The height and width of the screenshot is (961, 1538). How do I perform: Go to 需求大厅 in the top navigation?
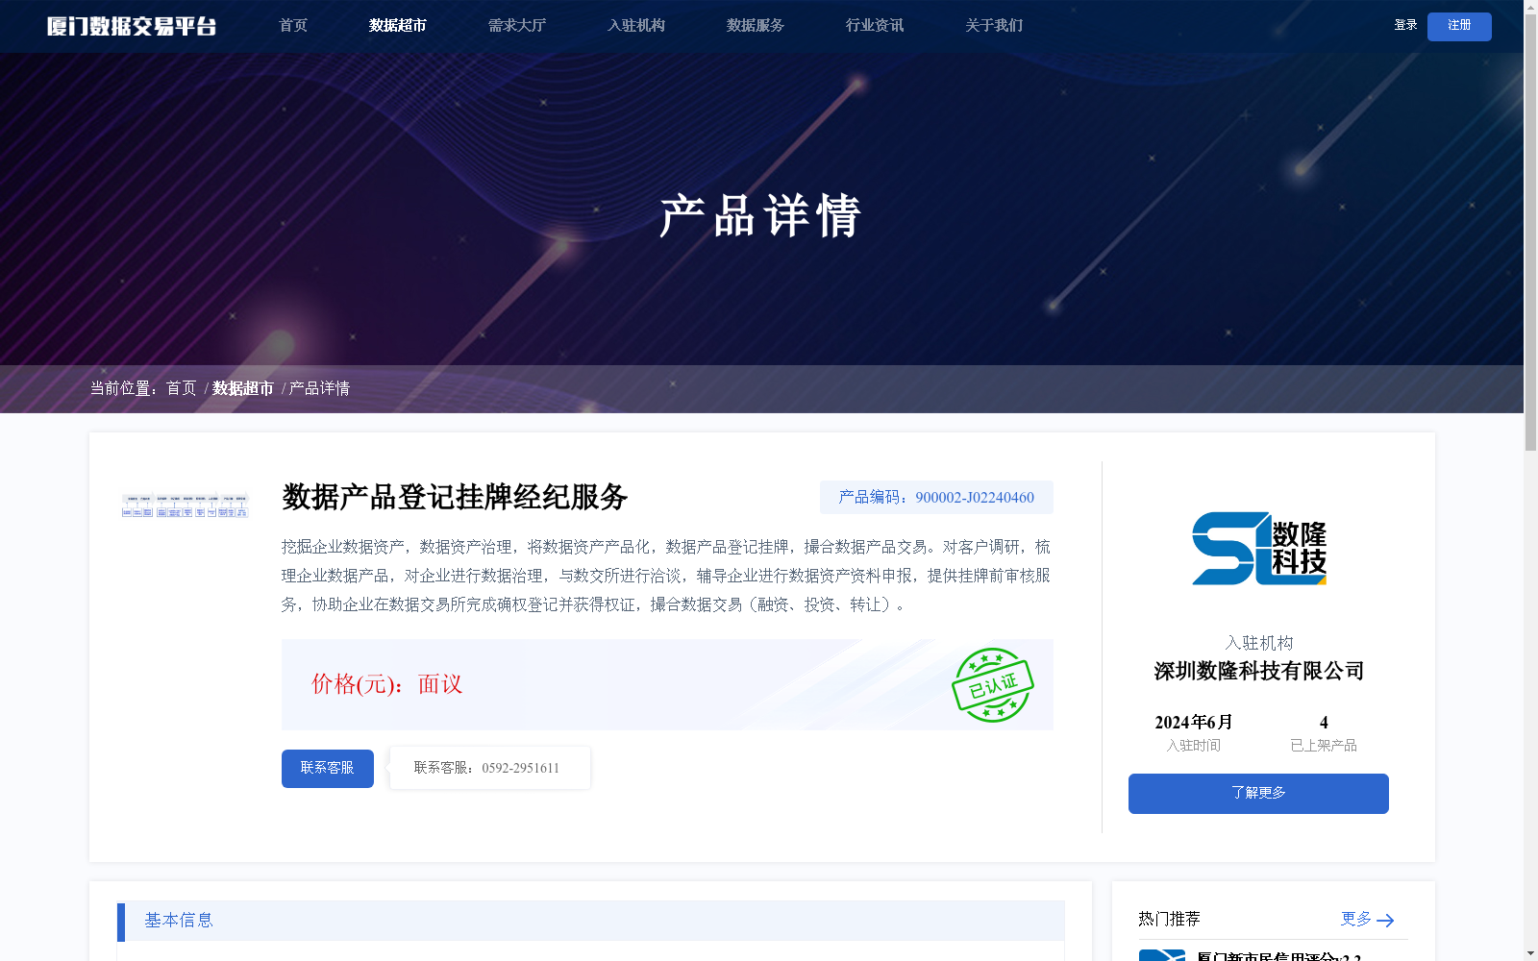point(517,26)
